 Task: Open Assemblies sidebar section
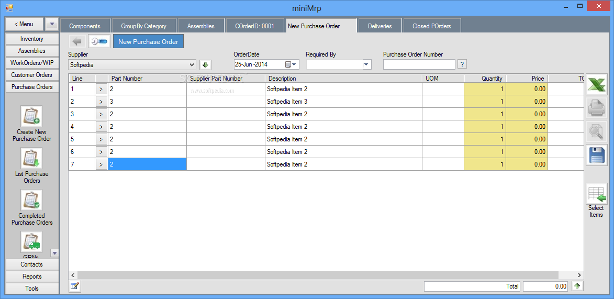coord(32,51)
